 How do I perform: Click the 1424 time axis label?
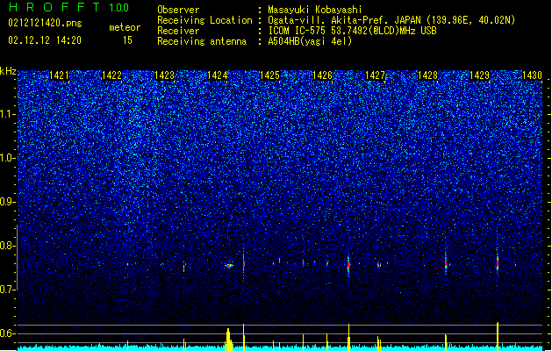pyautogui.click(x=218, y=75)
